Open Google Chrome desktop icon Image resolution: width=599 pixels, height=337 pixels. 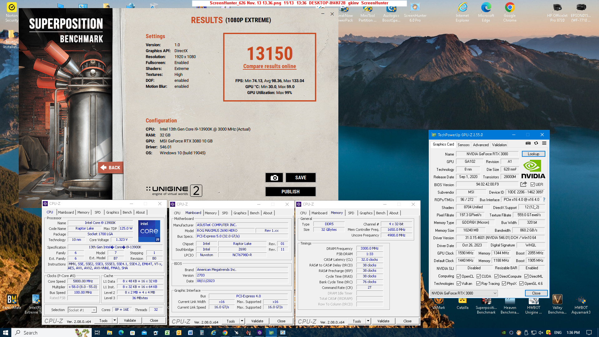pos(509,12)
